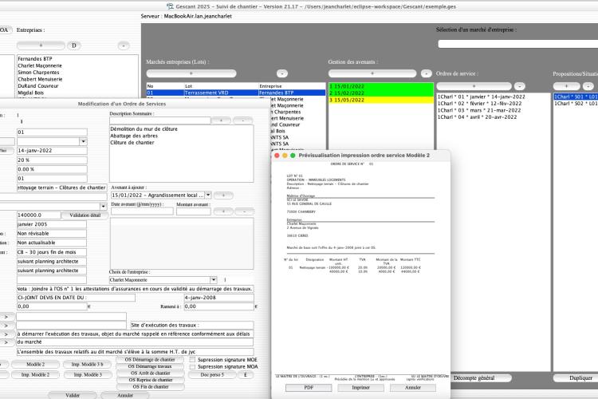
Task: Click the Doc perso 5 button
Action: pos(212,375)
